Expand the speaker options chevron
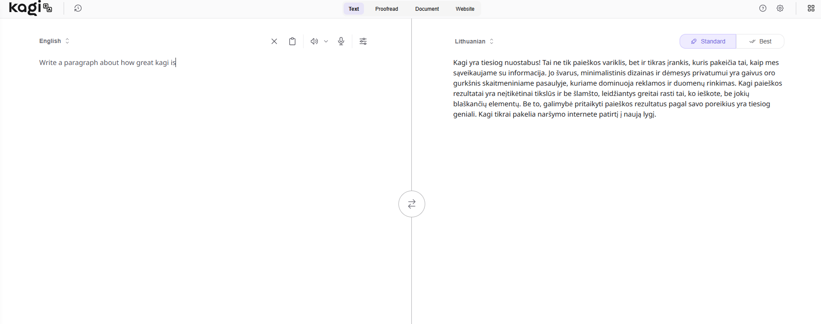Screen dimensions: 821x324 [326, 41]
